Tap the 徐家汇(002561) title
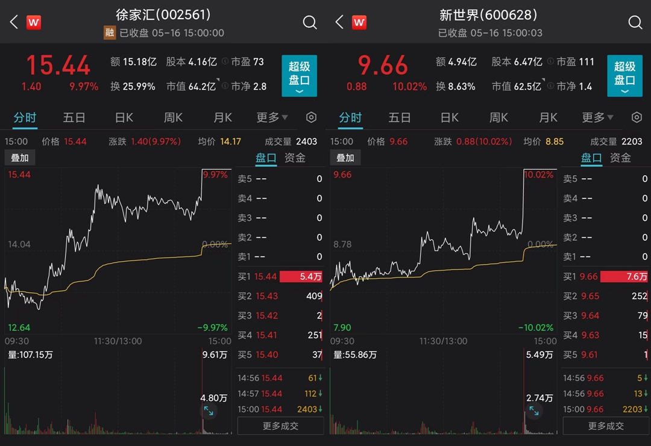Image resolution: width=651 pixels, height=446 pixels. [163, 15]
